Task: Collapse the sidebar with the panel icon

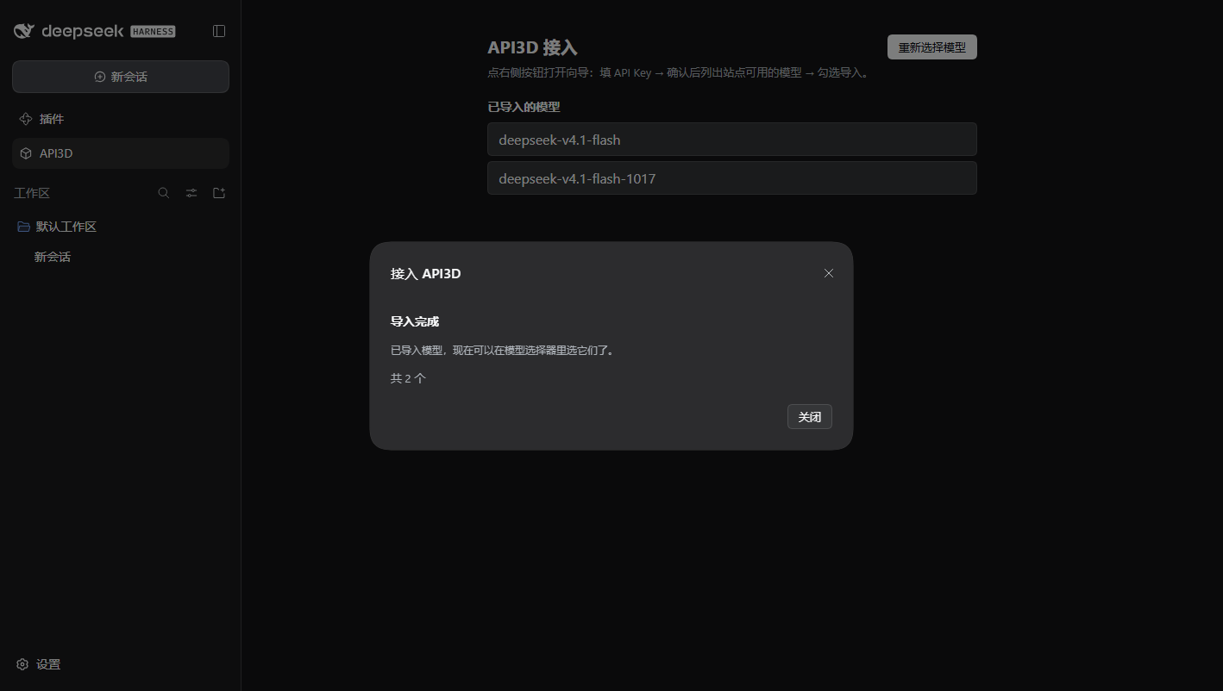Action: [x=219, y=31]
